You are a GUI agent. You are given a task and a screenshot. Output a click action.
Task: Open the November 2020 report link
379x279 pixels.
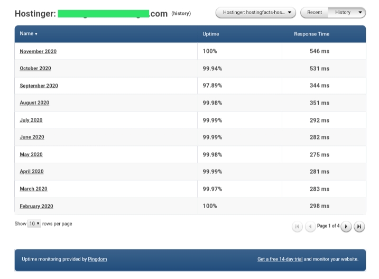pos(38,51)
